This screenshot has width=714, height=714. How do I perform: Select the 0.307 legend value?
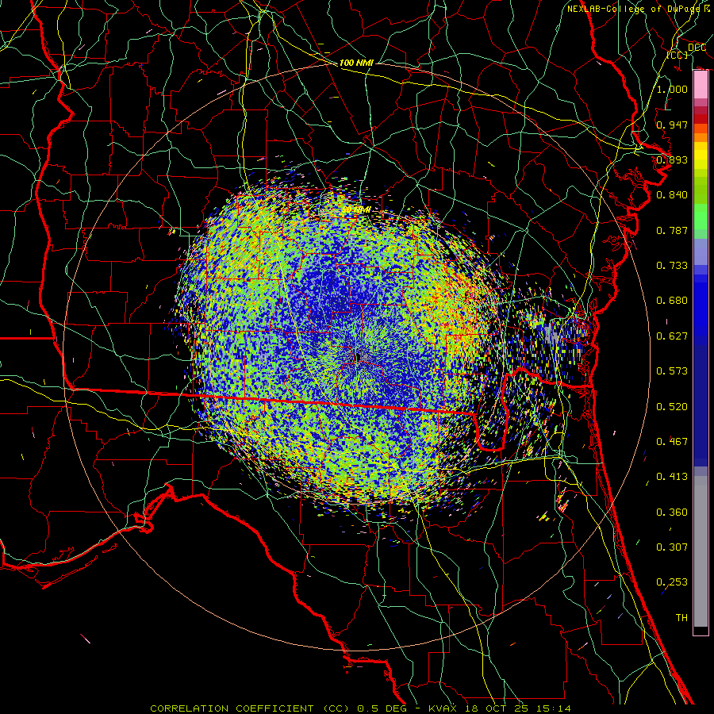[672, 547]
